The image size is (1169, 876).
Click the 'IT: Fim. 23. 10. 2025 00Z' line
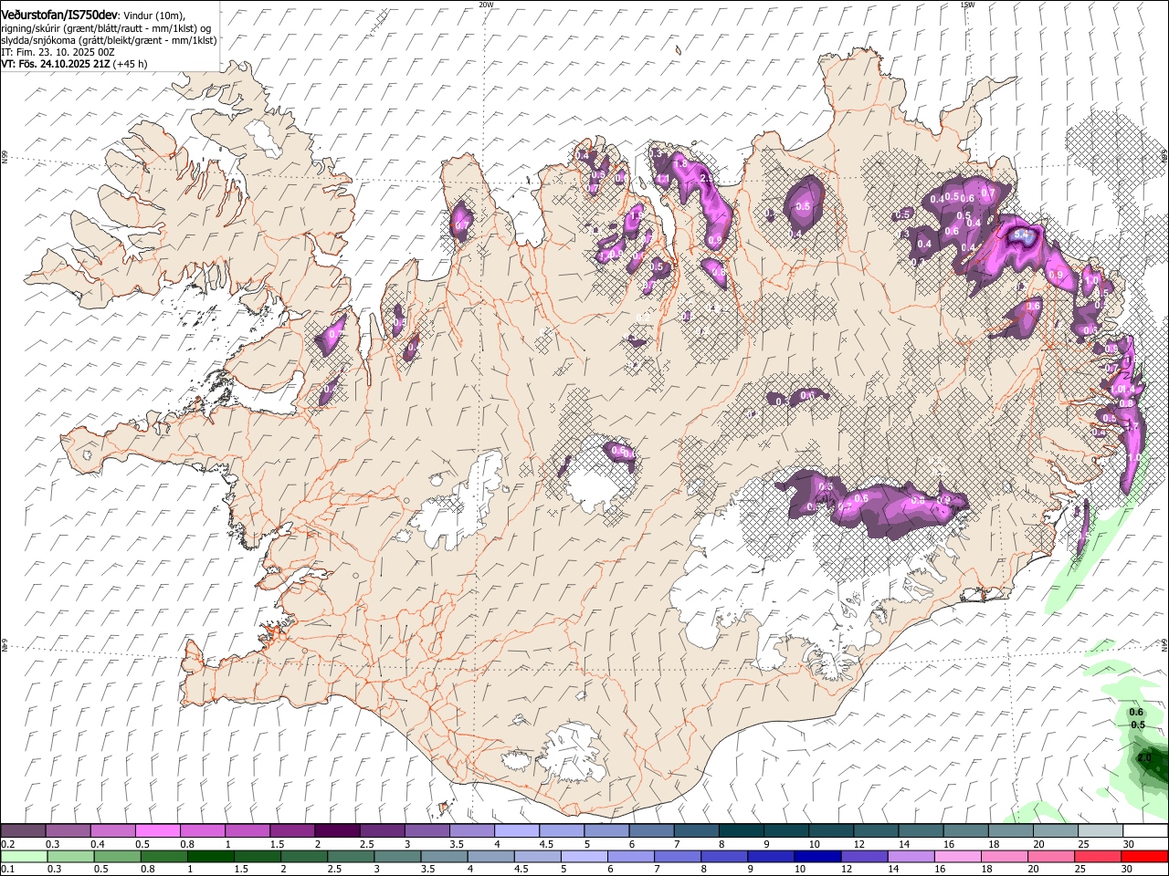point(58,52)
